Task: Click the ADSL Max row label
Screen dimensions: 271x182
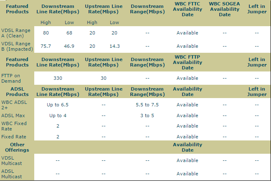Action: point(13,116)
